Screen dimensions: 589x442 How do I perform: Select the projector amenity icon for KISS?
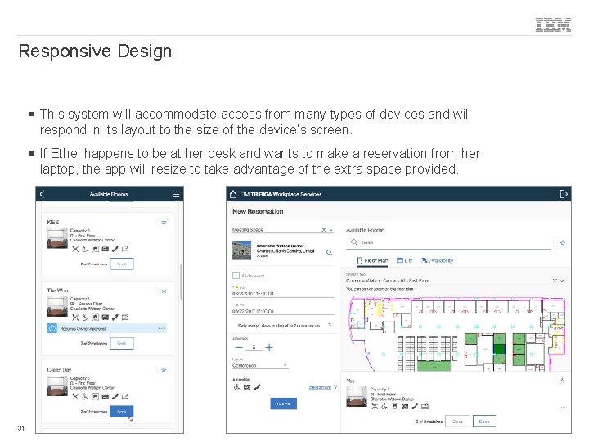pos(106,249)
